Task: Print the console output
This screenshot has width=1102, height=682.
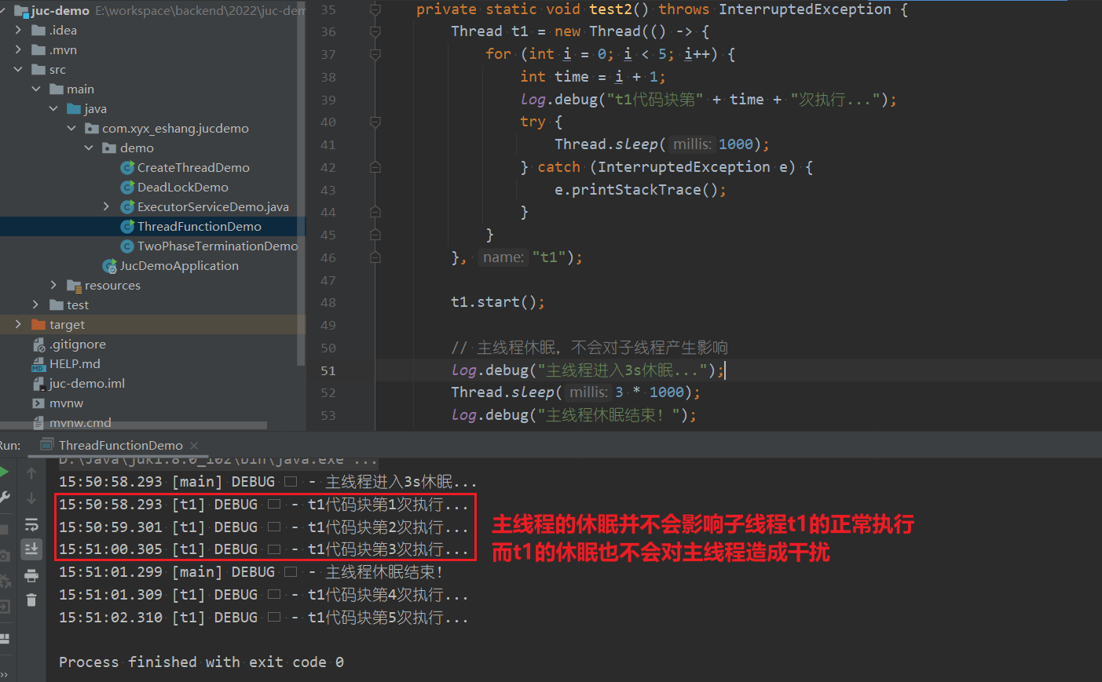Action: click(31, 576)
